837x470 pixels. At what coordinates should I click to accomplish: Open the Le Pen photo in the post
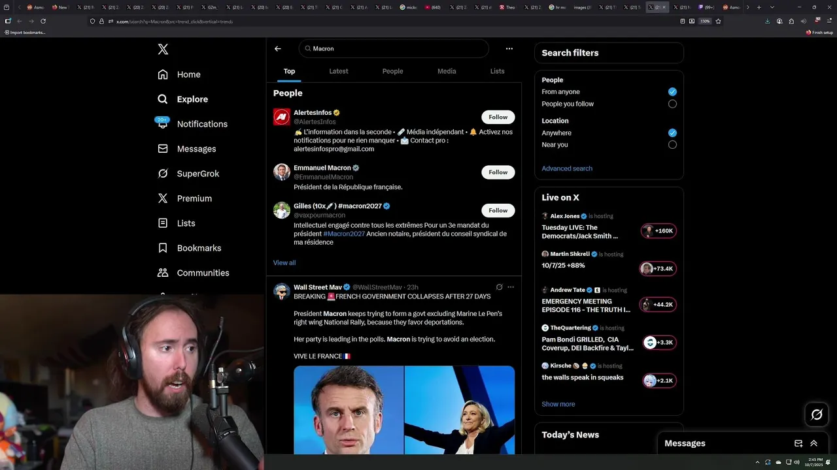[460, 410]
